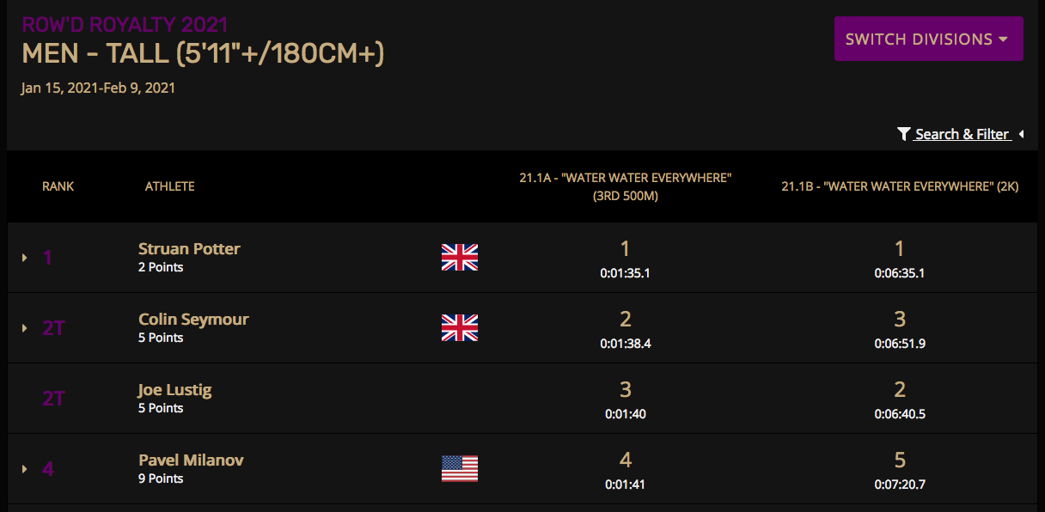The width and height of the screenshot is (1045, 512).
Task: Select the 21.1A Water Water Everywhere header
Action: [626, 186]
